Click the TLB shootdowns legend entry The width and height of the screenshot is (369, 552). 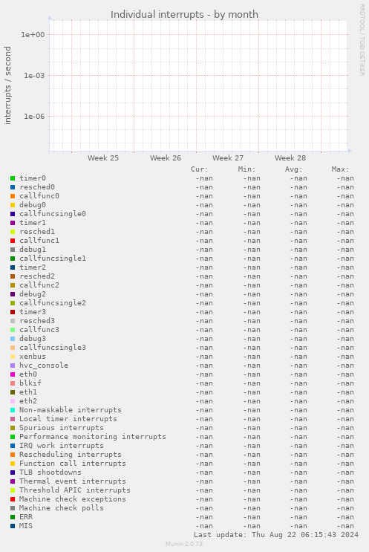coord(50,472)
